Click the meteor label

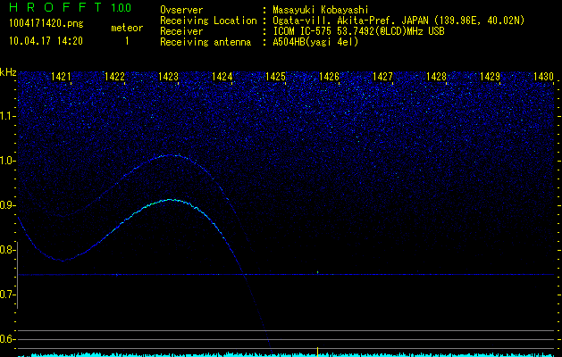126,29
